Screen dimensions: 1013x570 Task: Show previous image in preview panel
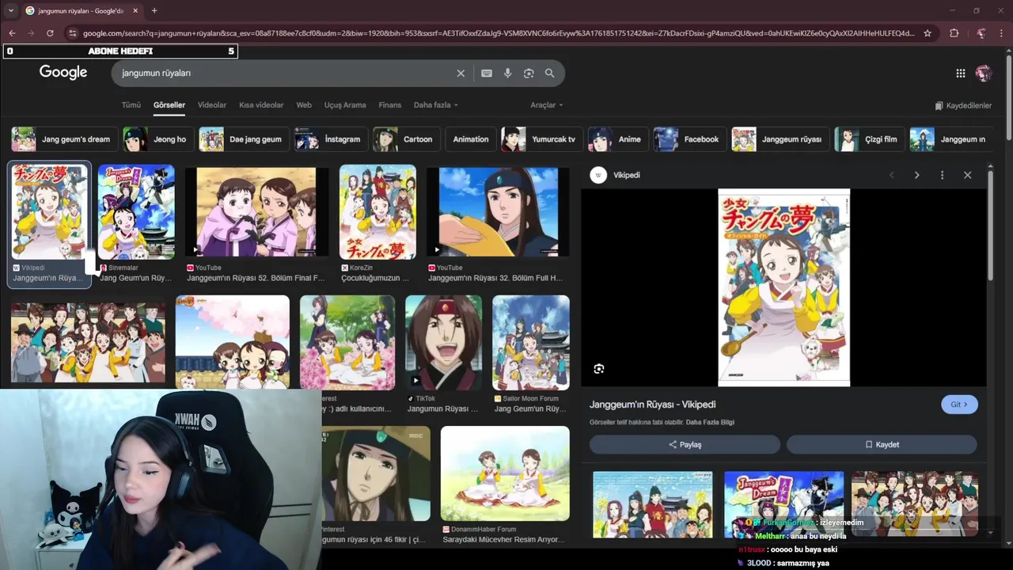(x=892, y=175)
